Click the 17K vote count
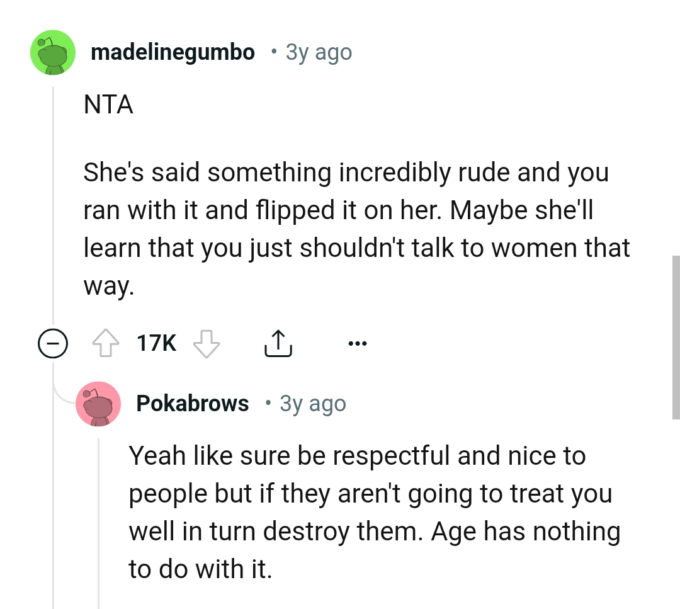This screenshot has width=680, height=609. point(156,343)
